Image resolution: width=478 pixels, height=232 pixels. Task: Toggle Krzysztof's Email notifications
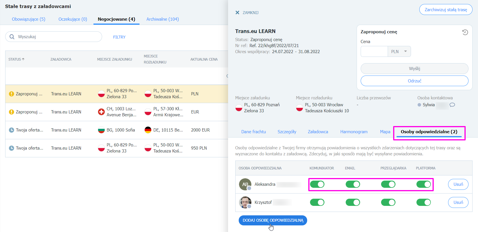pos(353,202)
